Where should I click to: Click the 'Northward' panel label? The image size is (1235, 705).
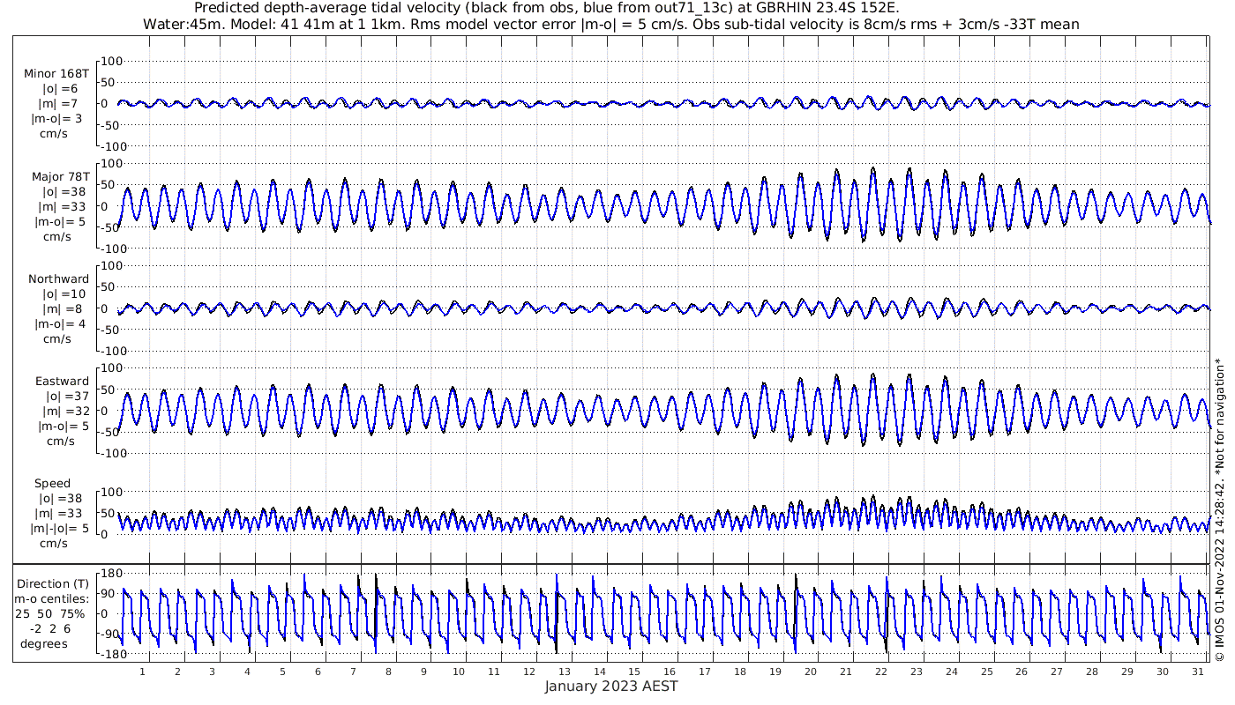[58, 278]
